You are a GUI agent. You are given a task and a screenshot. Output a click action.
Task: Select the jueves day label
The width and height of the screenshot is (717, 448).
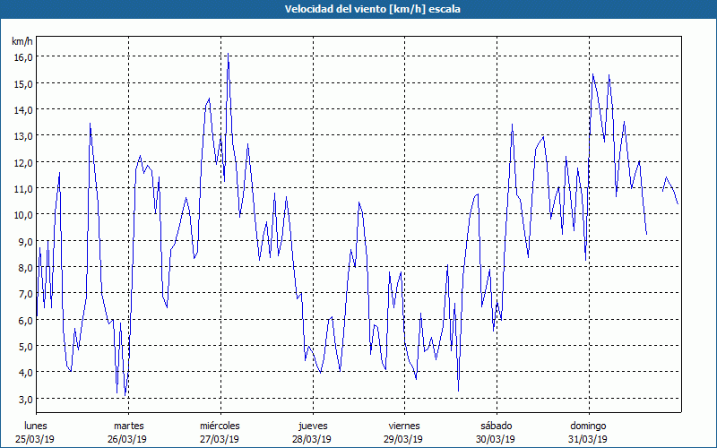[x=312, y=426]
